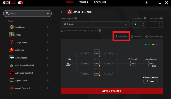Click the Search input field
This screenshot has width=171, height=99.
click(27, 13)
